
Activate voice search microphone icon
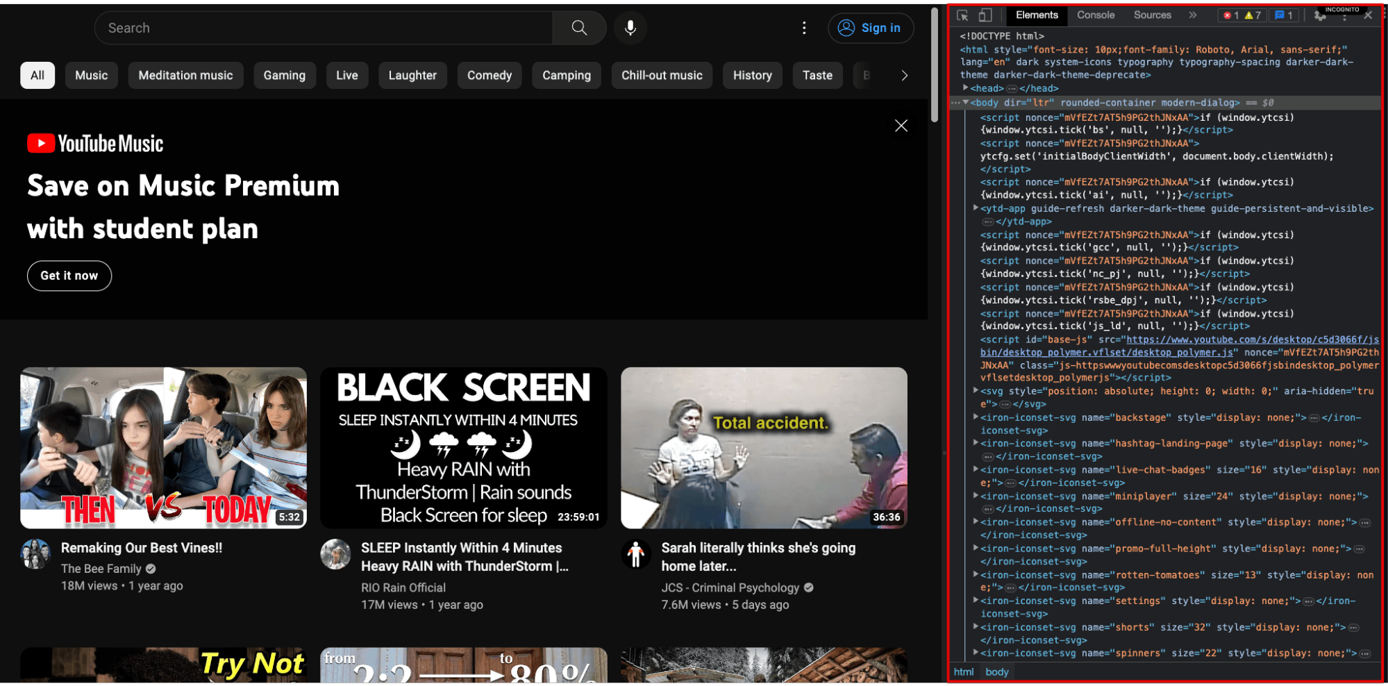630,28
